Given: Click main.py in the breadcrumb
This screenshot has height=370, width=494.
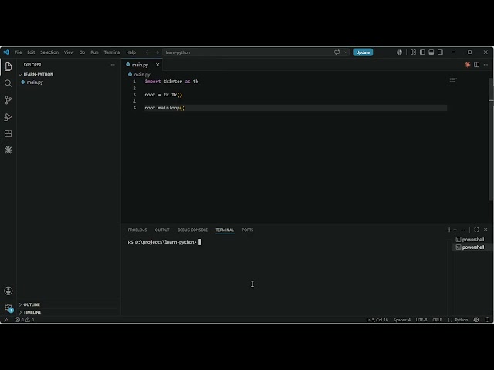Looking at the screenshot, I should [142, 75].
